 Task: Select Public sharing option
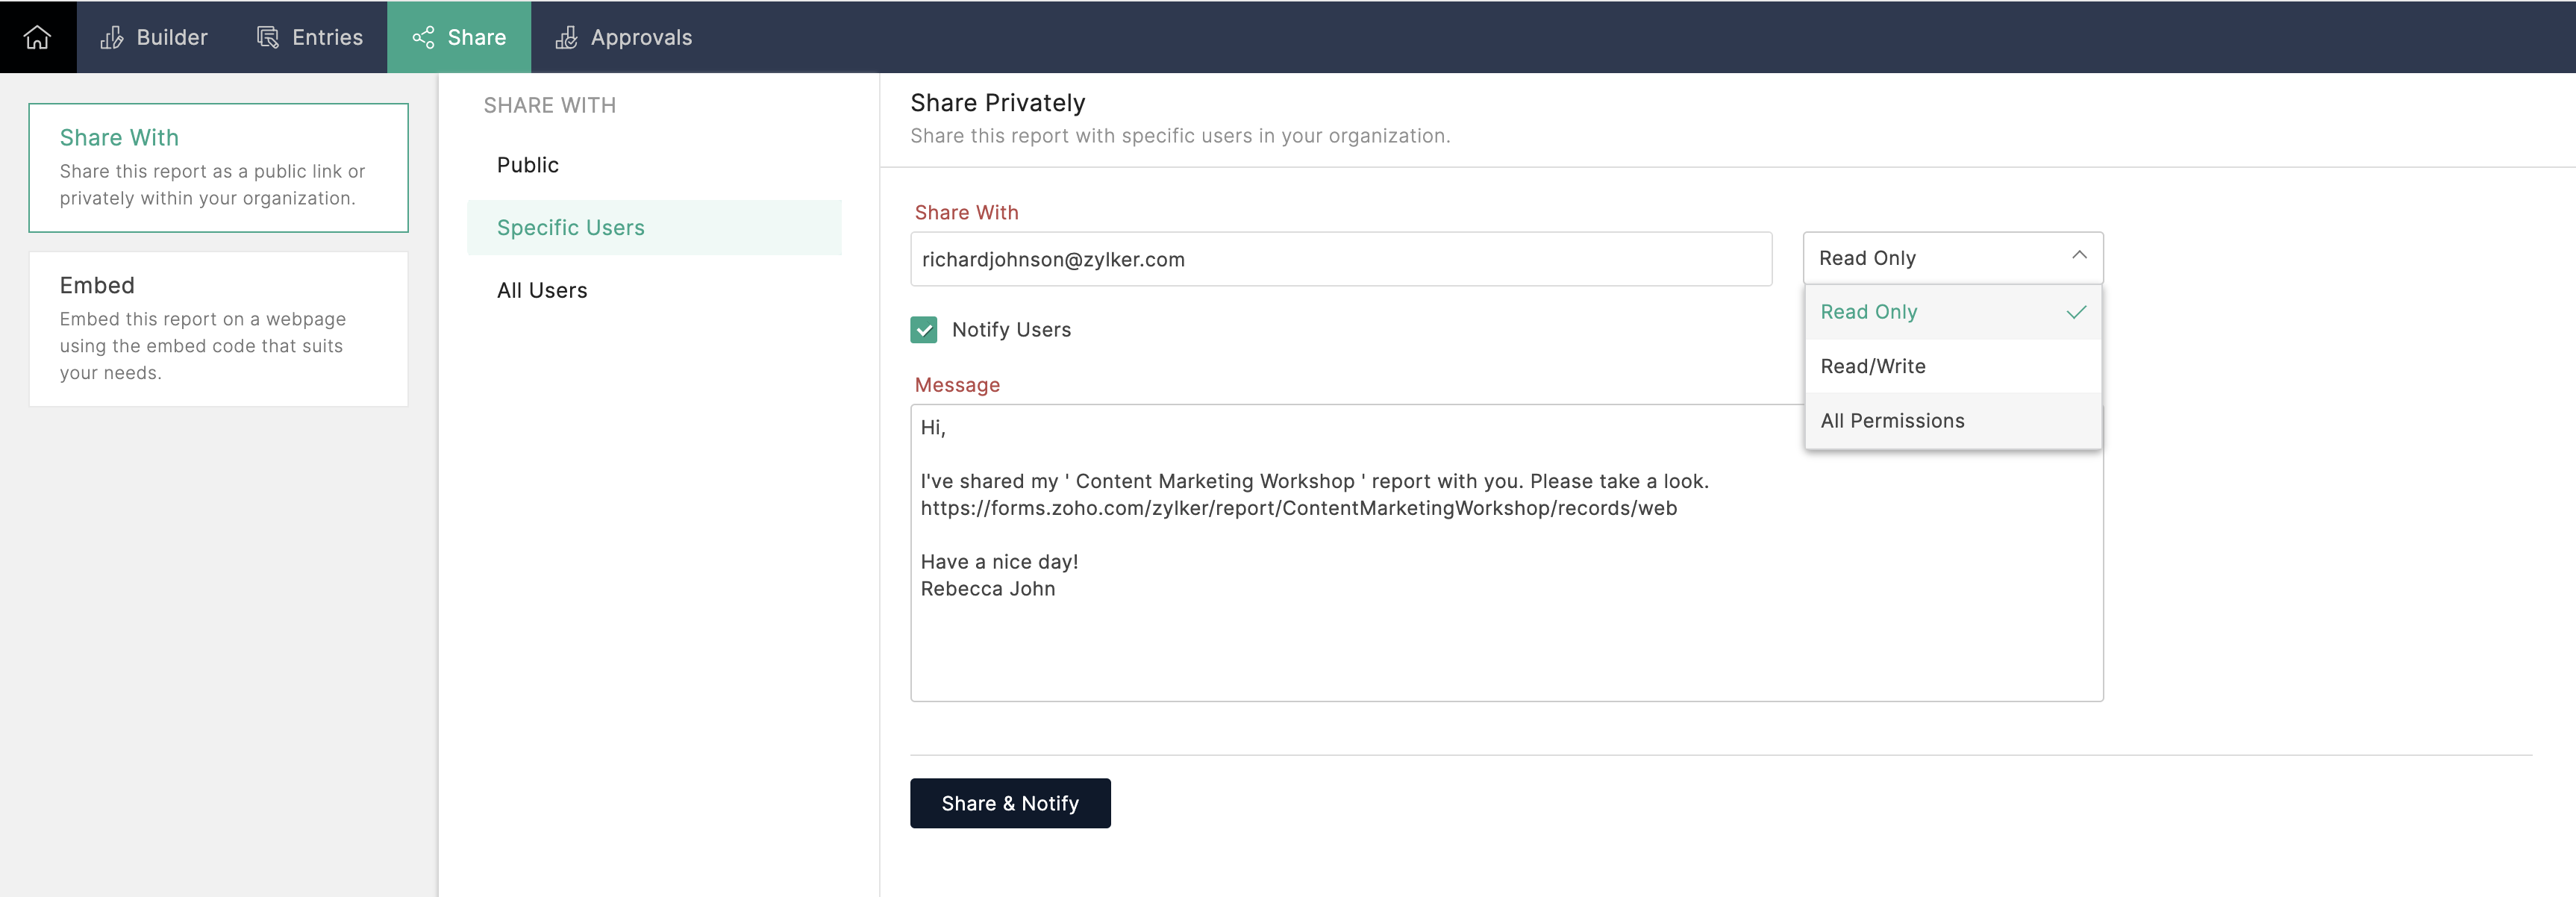528,165
